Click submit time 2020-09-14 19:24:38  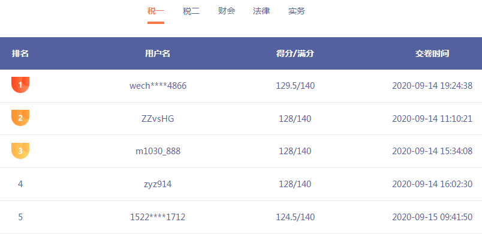point(432,86)
